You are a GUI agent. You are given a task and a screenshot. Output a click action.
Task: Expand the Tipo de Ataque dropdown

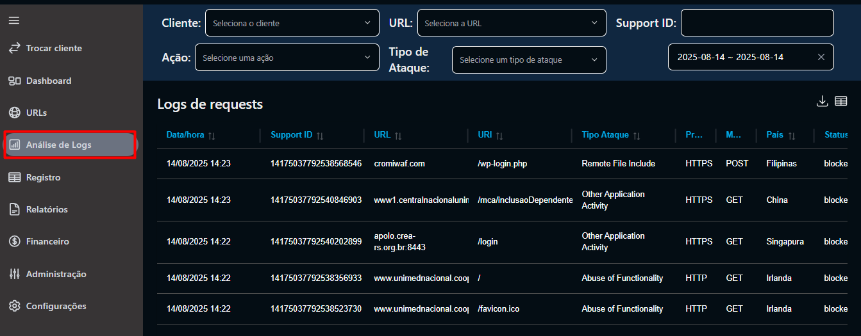(528, 60)
